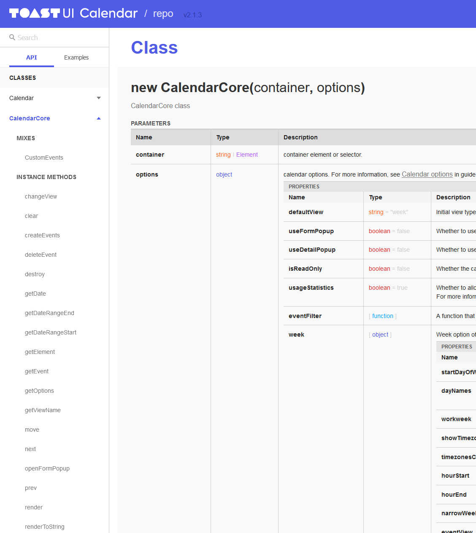This screenshot has width=476, height=533.
Task: Click the TOAST UI Calendar logo
Action: (73, 13)
